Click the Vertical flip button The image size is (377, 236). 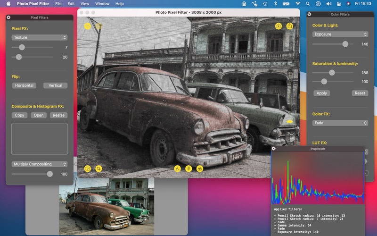[x=55, y=85]
